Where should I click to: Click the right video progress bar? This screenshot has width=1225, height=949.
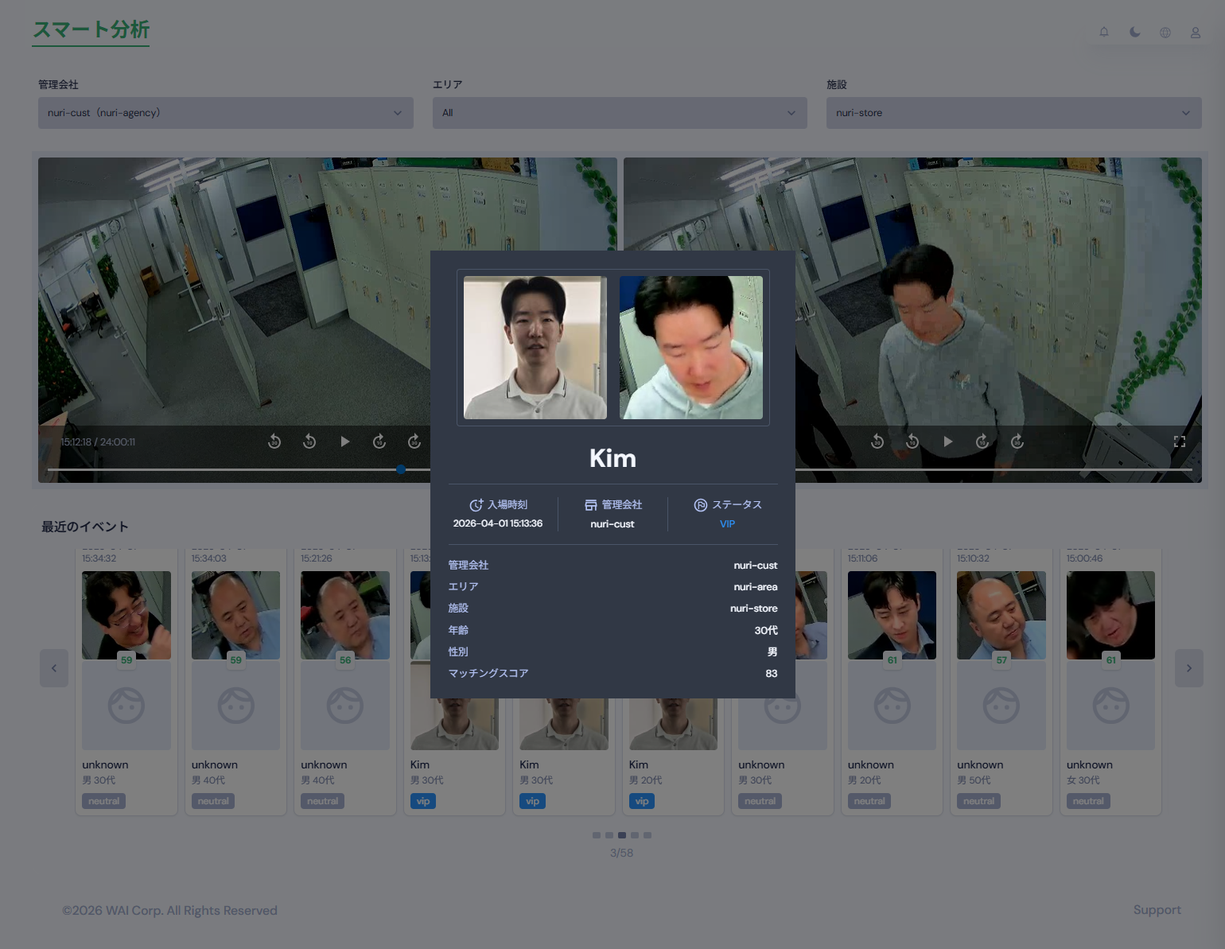click(994, 469)
